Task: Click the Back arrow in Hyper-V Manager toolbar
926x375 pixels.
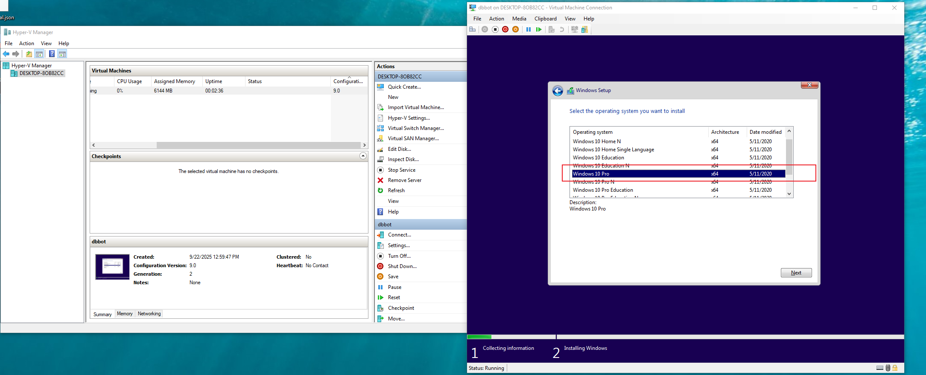Action: (x=6, y=54)
